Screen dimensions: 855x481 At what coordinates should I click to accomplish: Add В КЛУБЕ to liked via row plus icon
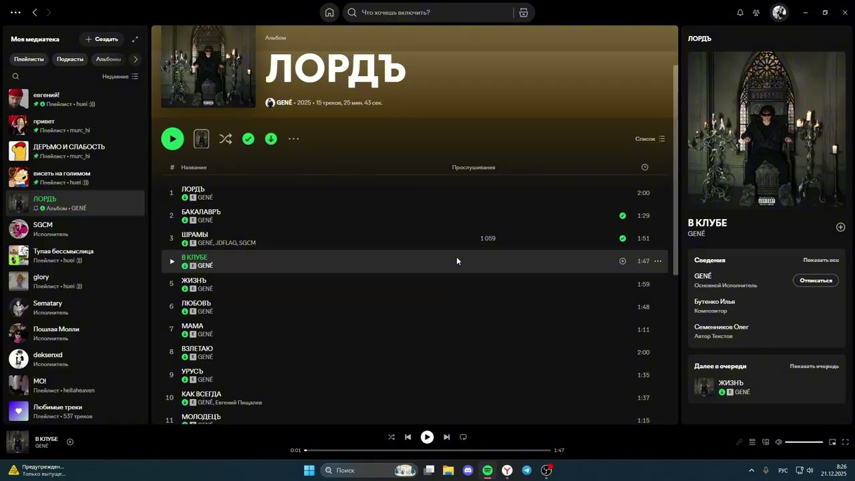623,261
